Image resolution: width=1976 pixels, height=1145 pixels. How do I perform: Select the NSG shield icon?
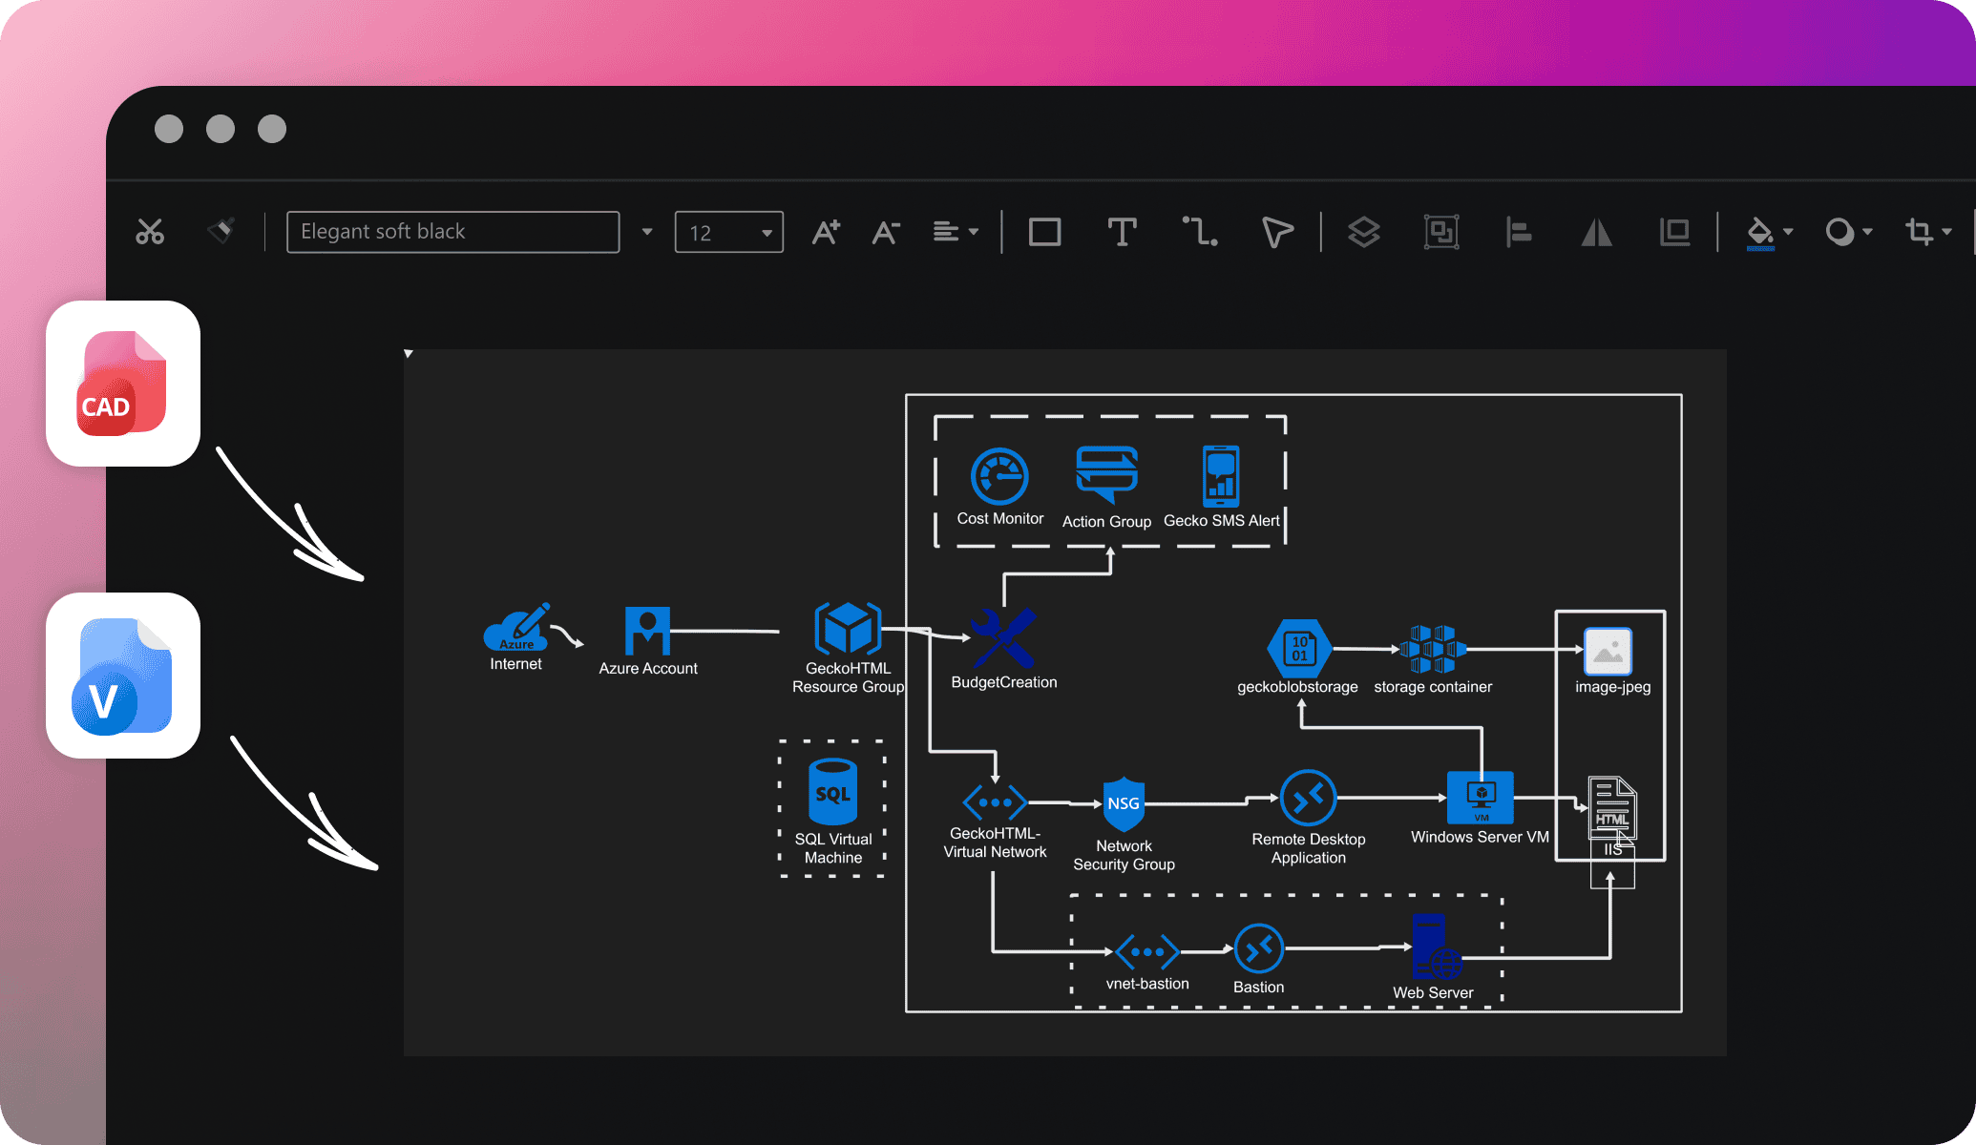tap(1124, 803)
